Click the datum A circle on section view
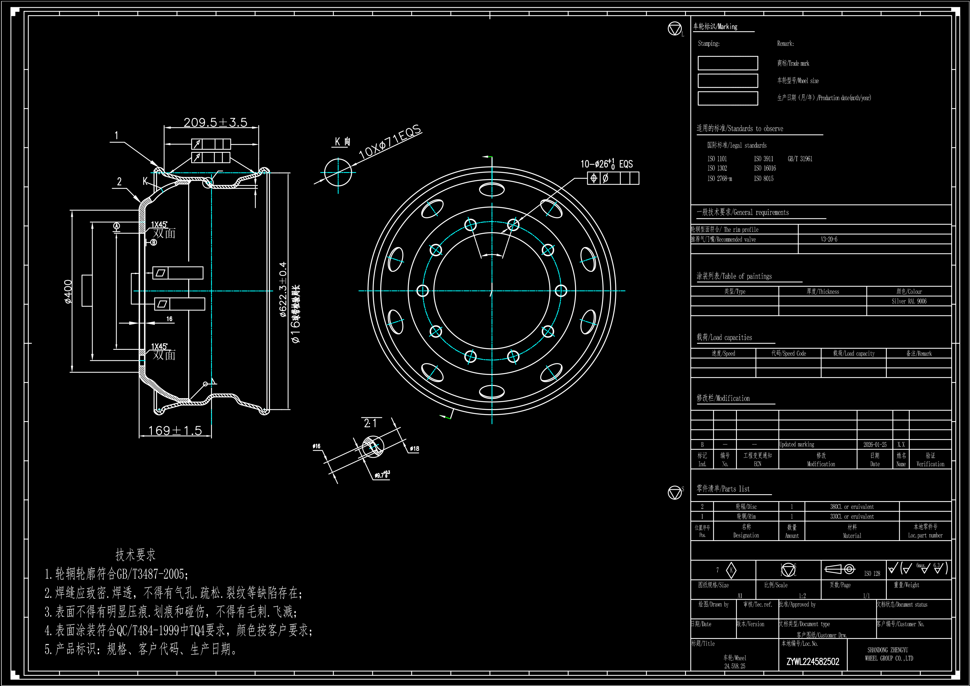 pyautogui.click(x=117, y=226)
